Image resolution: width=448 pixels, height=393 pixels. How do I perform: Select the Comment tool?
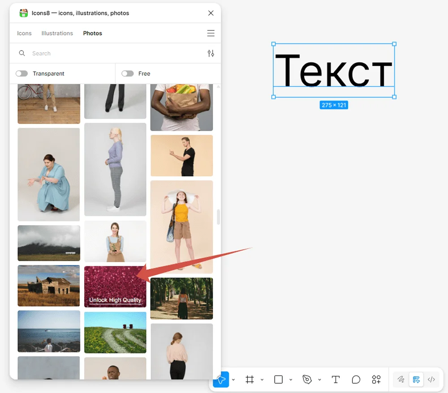pos(356,380)
